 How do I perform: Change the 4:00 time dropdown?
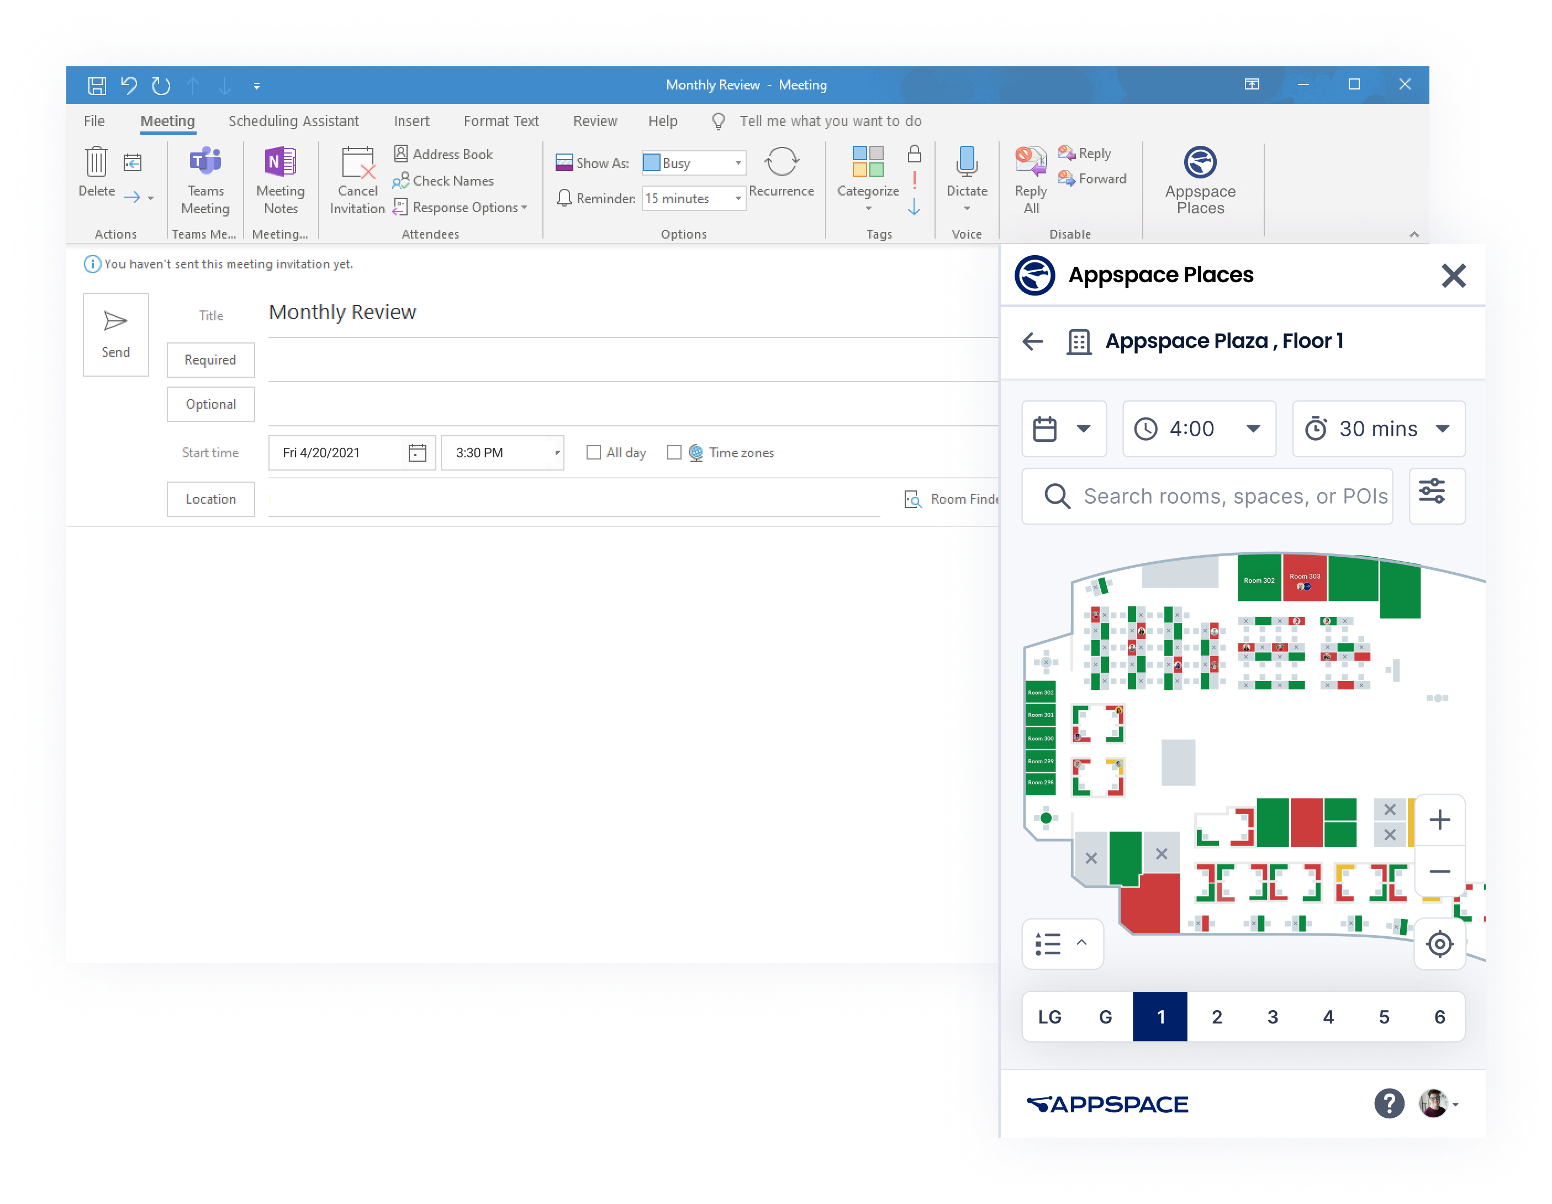click(x=1199, y=429)
